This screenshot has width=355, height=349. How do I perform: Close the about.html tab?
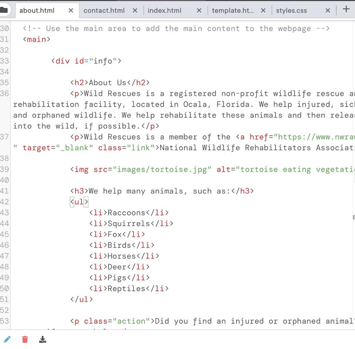(x=71, y=10)
